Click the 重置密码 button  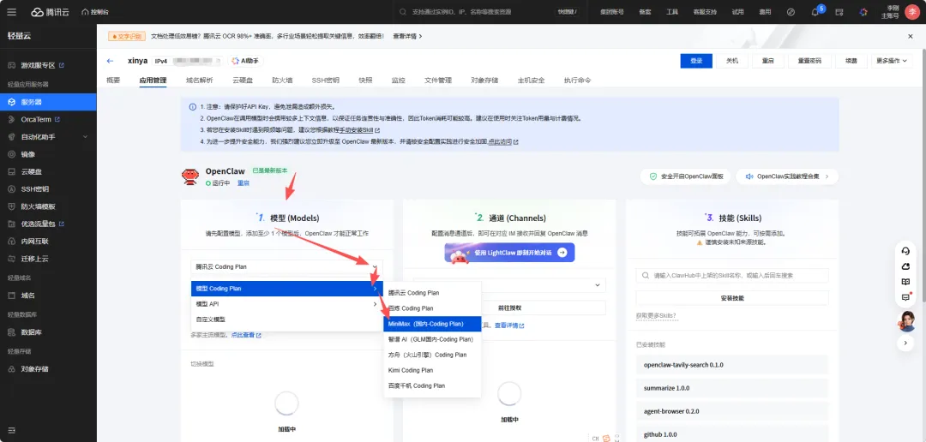point(809,61)
